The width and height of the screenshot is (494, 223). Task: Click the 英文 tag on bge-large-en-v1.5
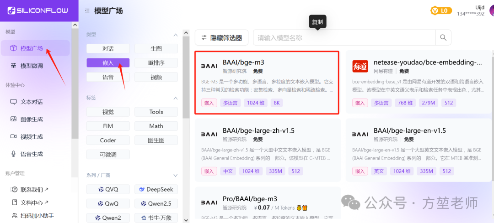379,171
